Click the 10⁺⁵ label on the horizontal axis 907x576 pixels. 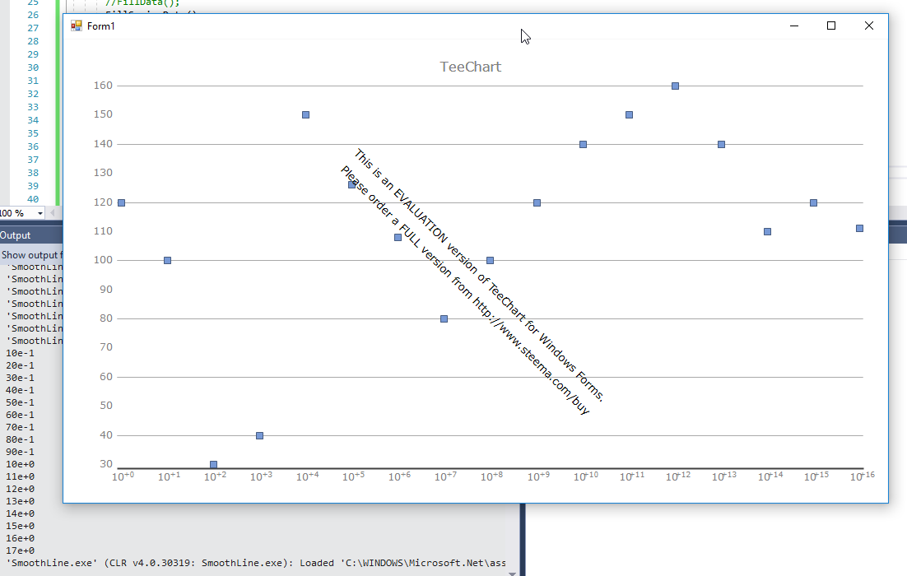353,476
